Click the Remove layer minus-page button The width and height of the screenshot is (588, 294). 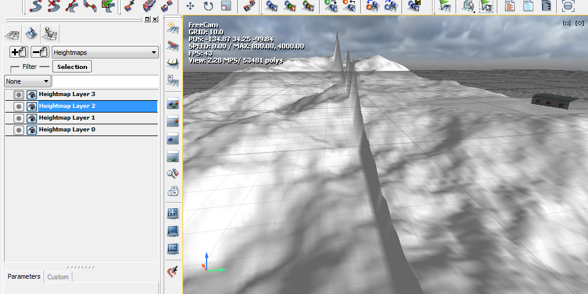[x=40, y=52]
